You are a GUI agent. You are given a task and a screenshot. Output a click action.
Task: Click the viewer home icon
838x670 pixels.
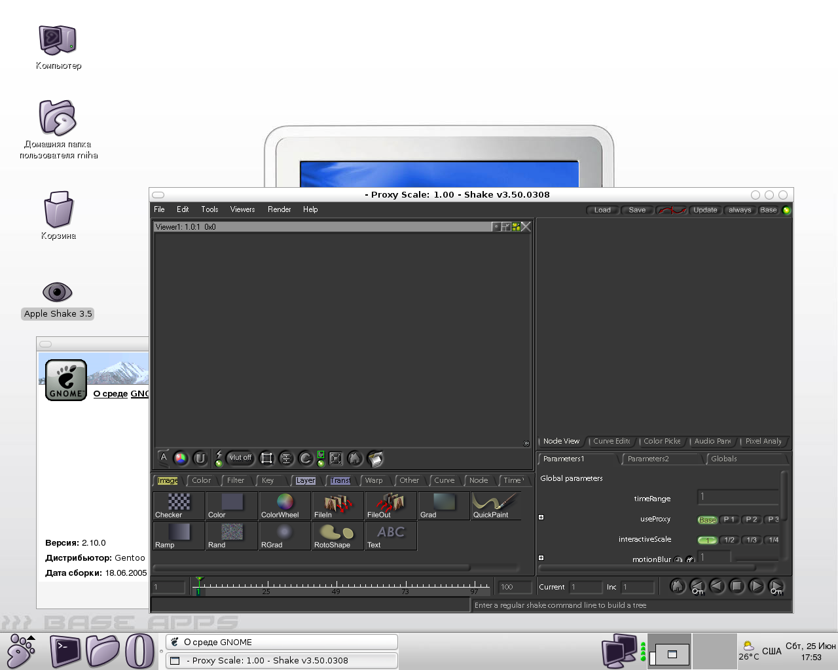tap(355, 458)
